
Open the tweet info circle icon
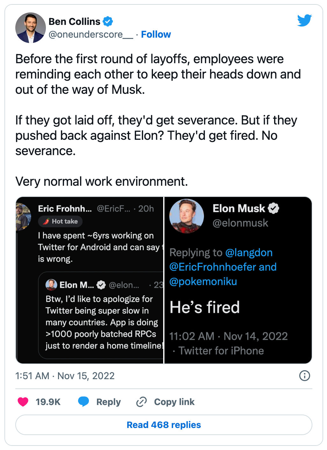[304, 376]
